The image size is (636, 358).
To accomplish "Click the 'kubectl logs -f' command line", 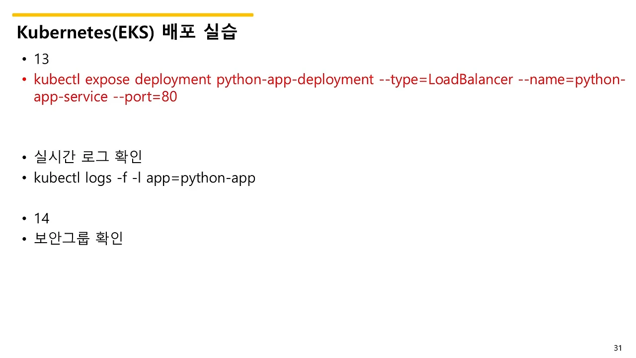I will pos(144,178).
